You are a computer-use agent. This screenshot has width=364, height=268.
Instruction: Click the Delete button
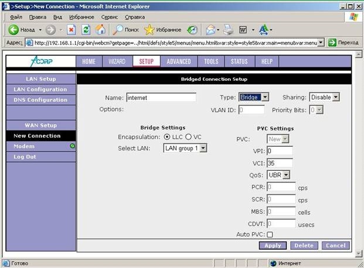click(304, 246)
